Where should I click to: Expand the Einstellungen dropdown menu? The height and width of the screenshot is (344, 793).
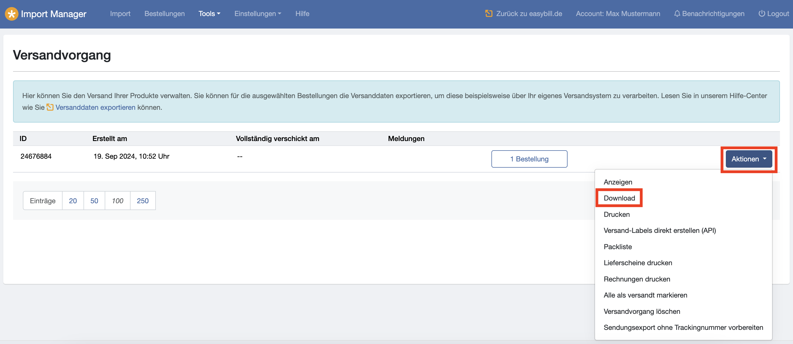point(258,14)
